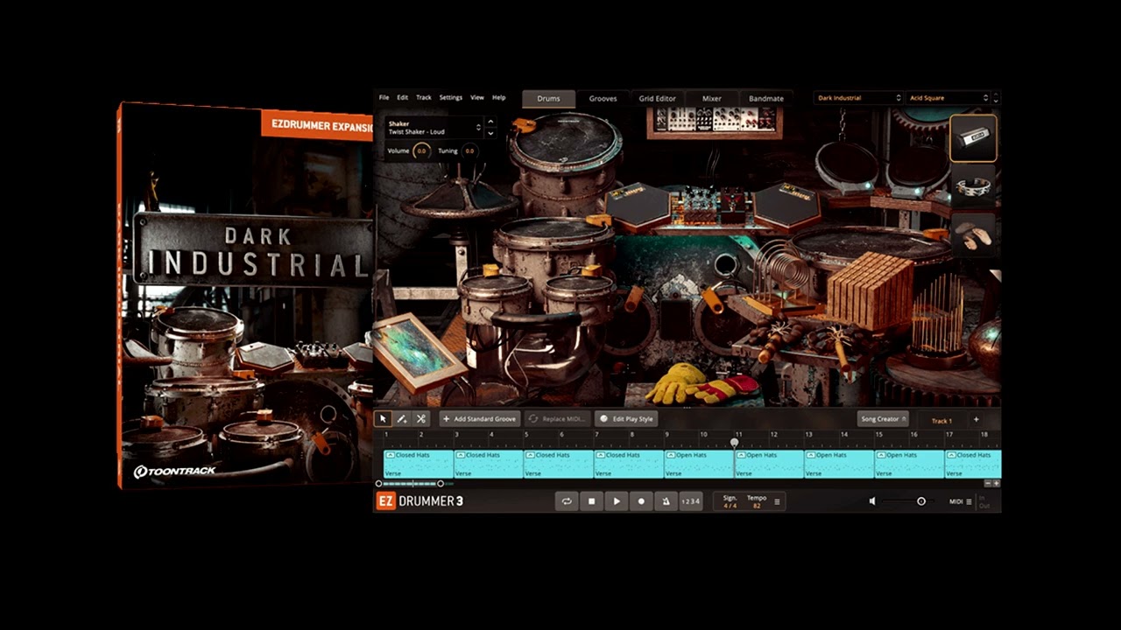Click Edit Play Style
The image size is (1121, 630).
[627, 419]
